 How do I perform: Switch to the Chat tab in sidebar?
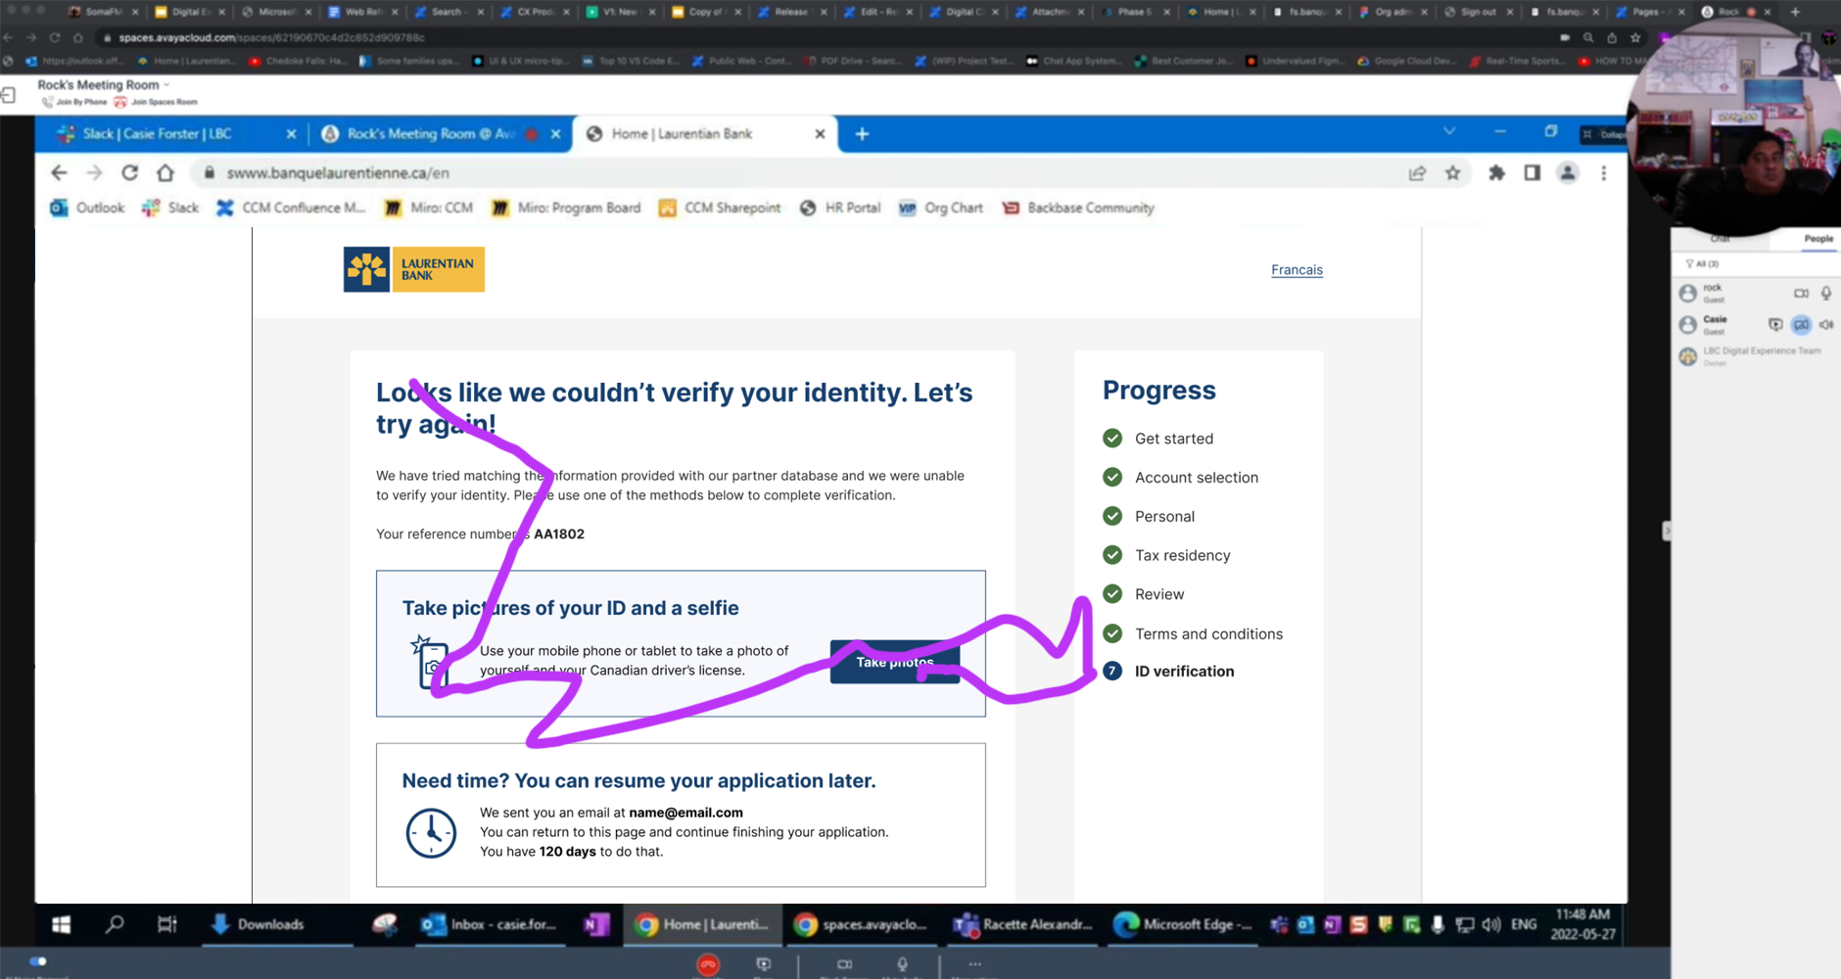(x=1720, y=239)
